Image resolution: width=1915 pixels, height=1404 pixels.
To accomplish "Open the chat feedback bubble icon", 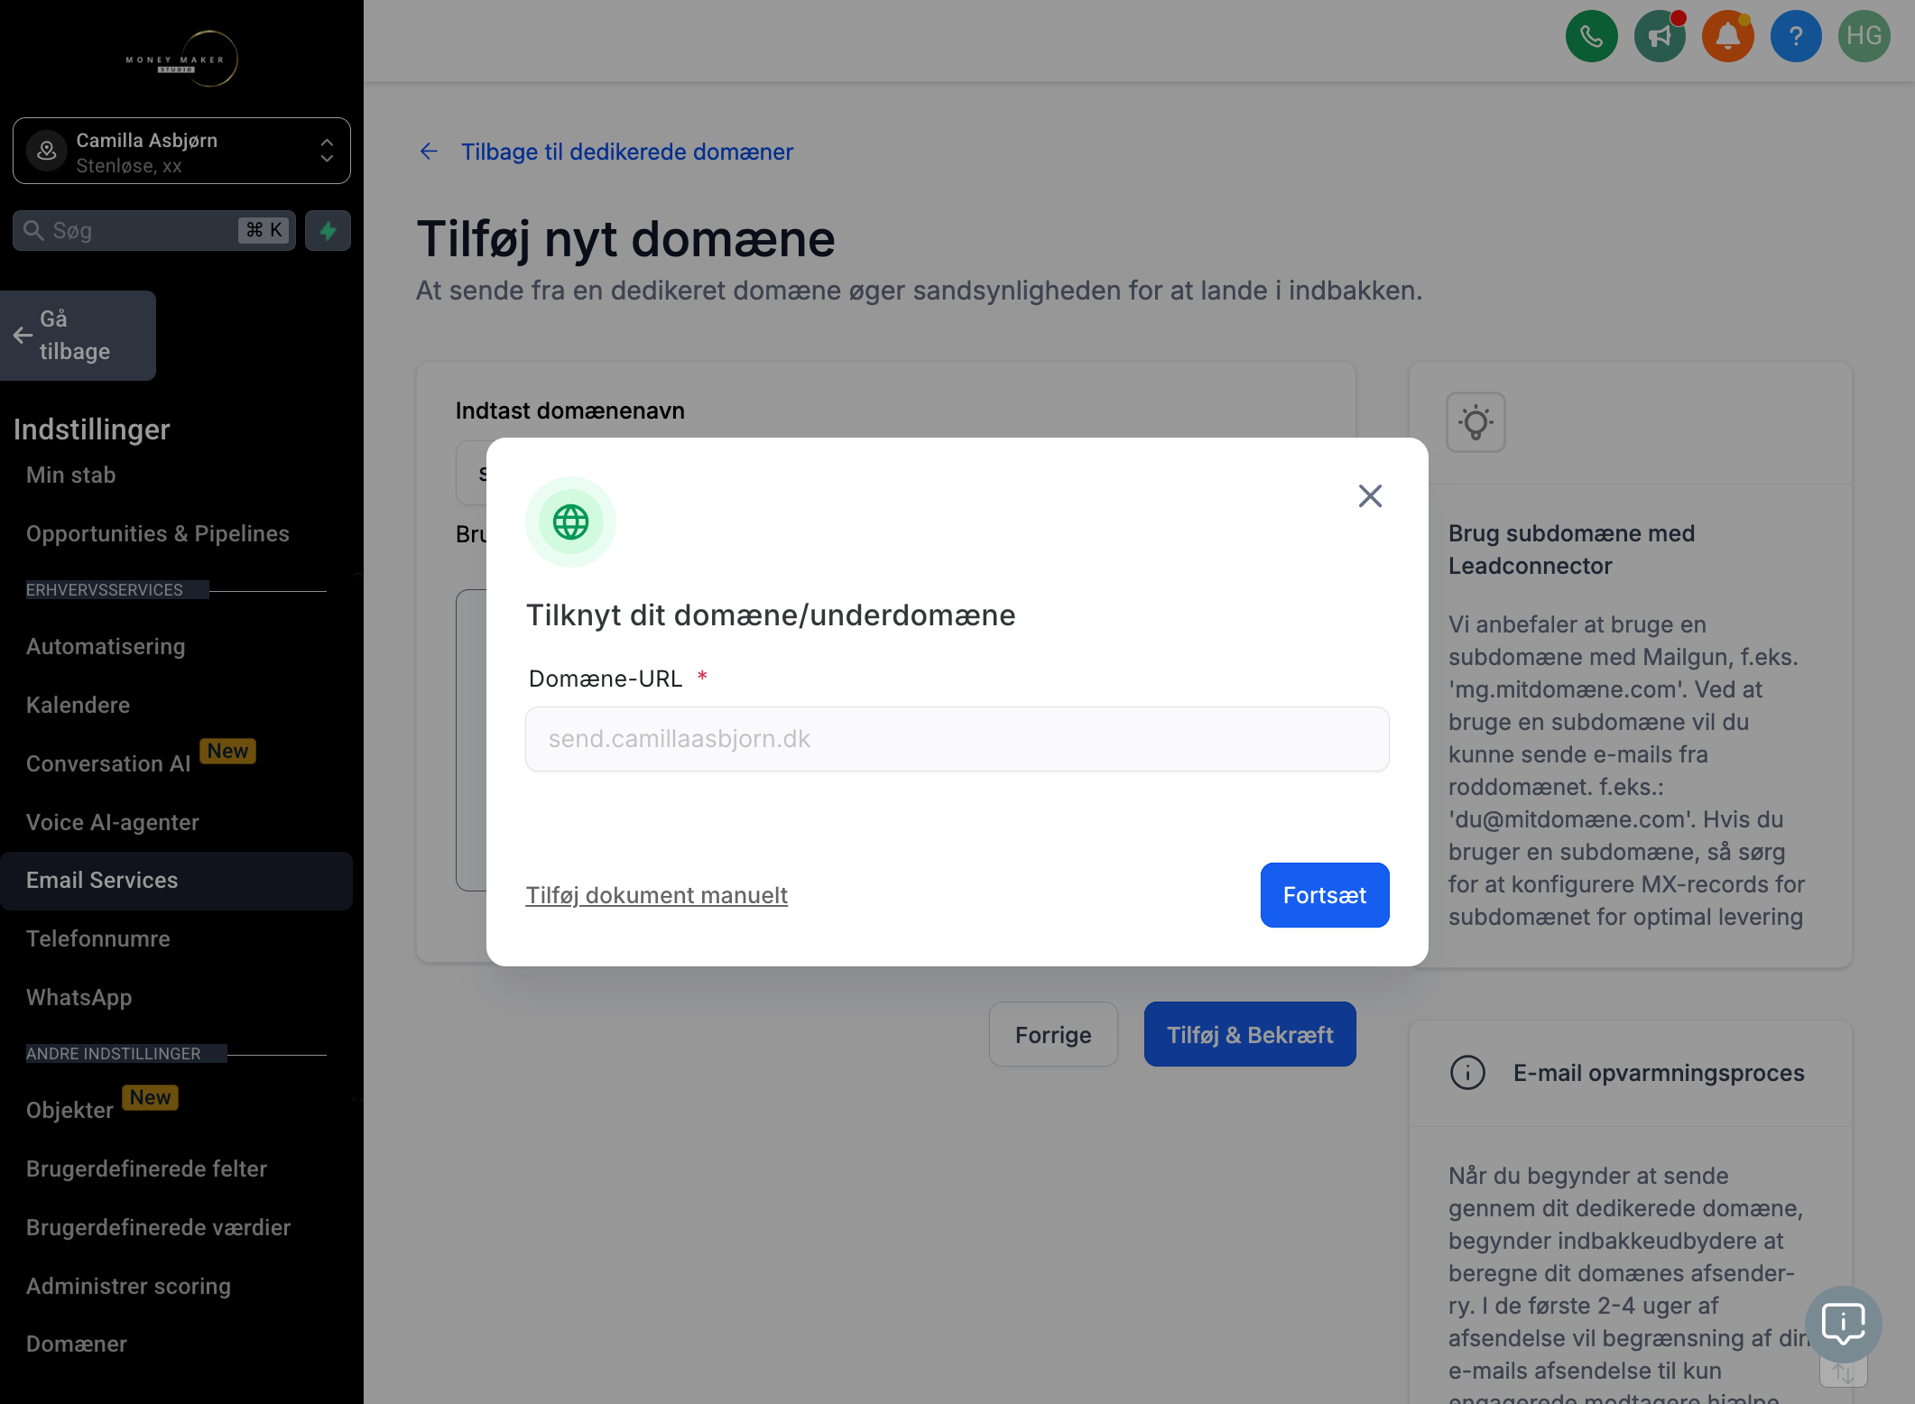I will (x=1844, y=1324).
